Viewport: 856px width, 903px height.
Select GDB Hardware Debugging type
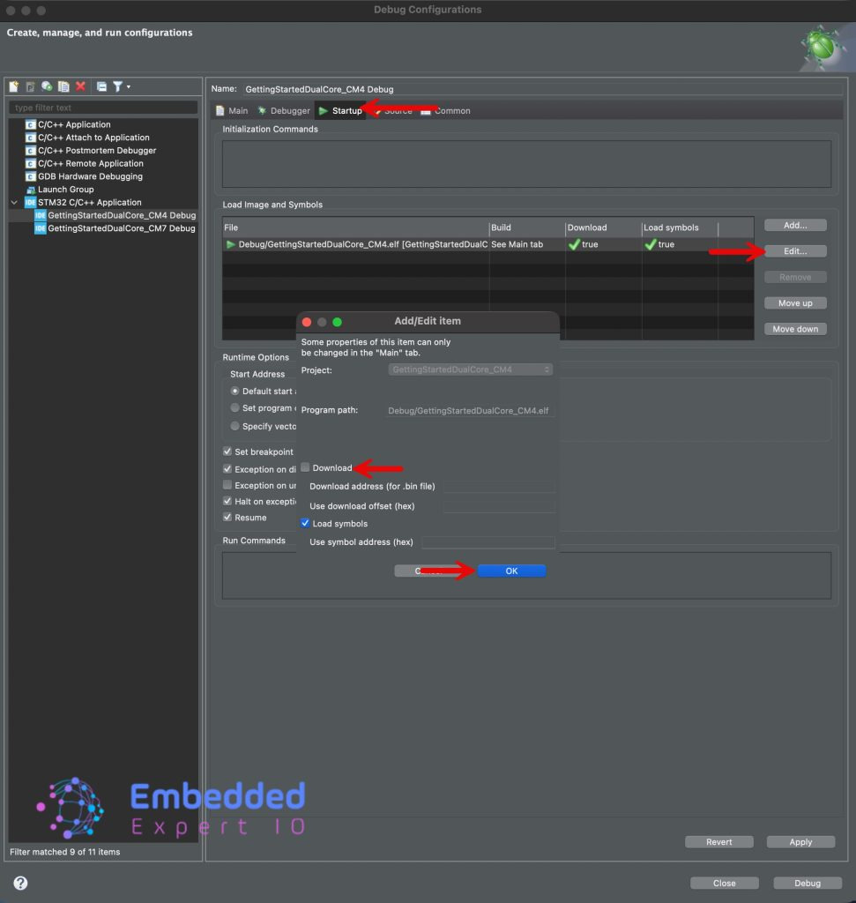(x=90, y=176)
